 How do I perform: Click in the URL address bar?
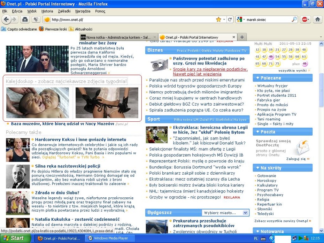(x=132, y=20)
